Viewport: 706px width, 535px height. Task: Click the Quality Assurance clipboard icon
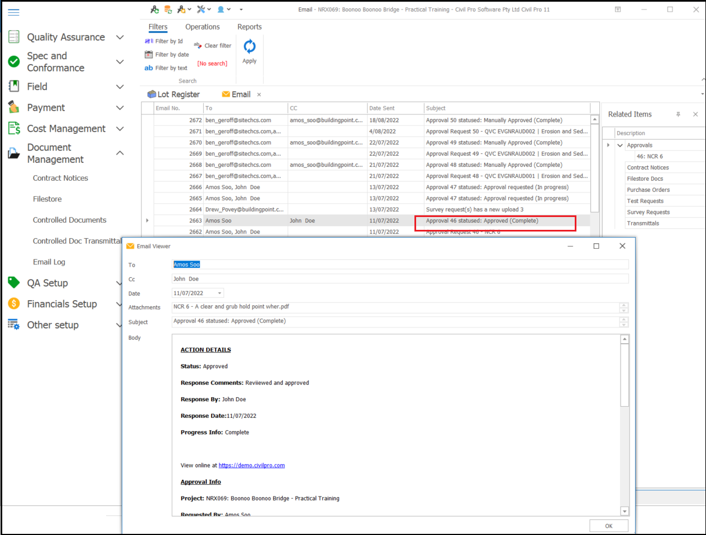point(14,37)
